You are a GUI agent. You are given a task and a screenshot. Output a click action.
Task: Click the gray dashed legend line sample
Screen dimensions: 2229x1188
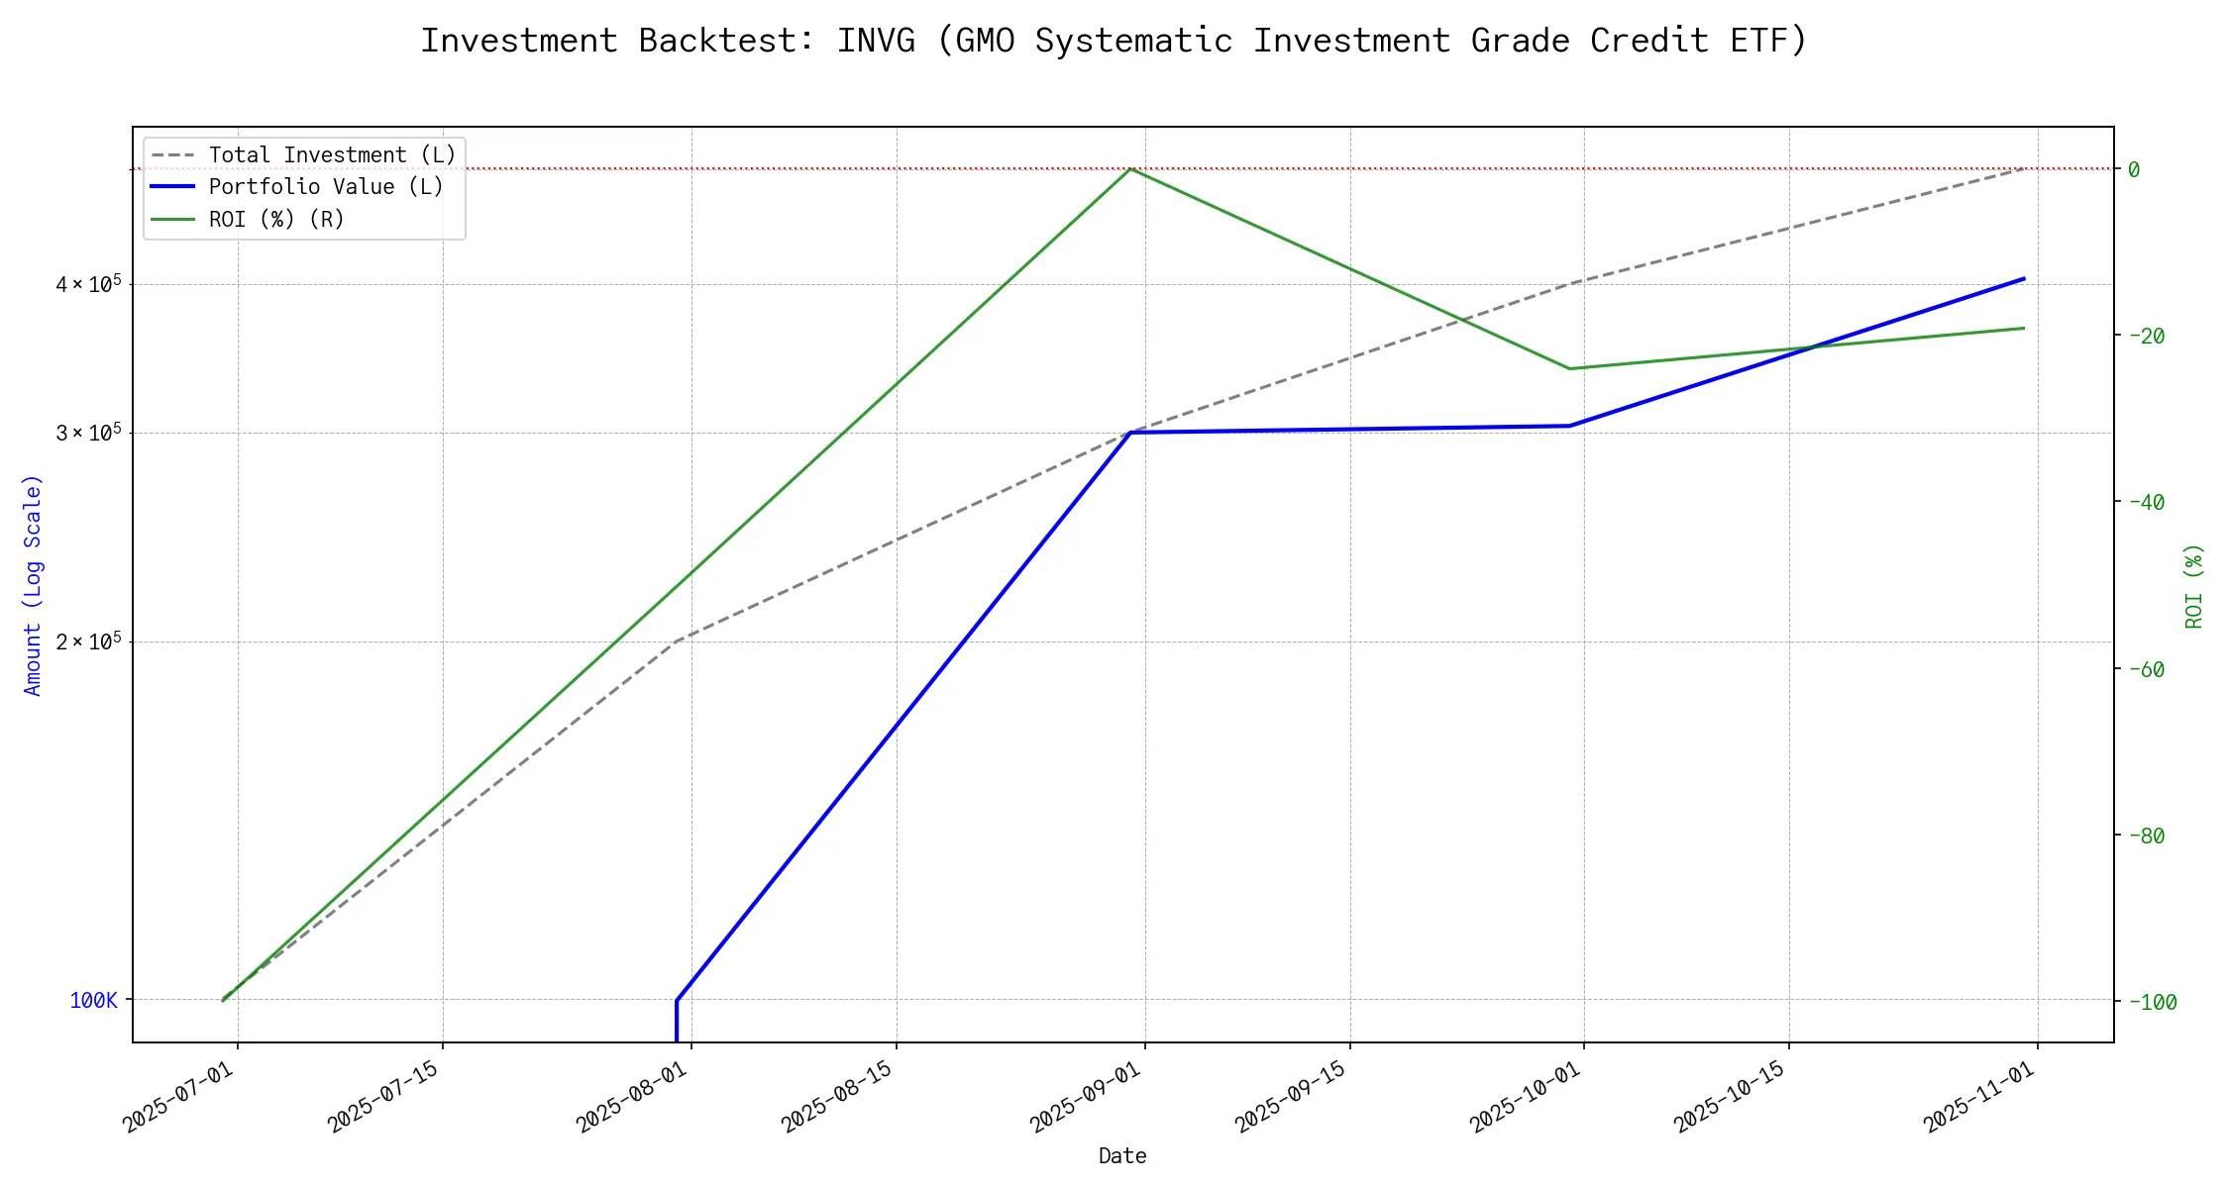tap(172, 155)
